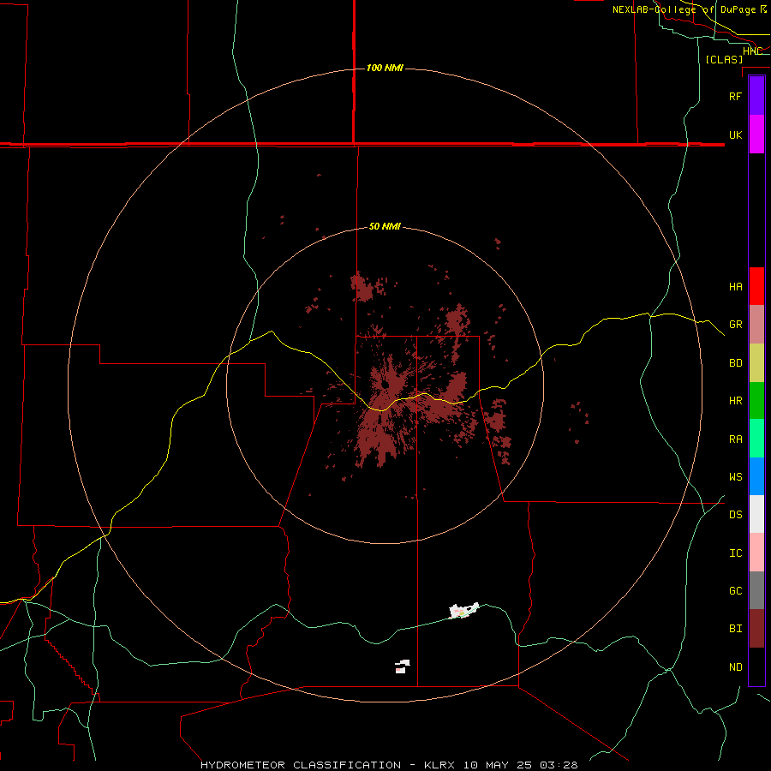Click the "10 MAY 25 03:28" timestamp

tap(520, 765)
